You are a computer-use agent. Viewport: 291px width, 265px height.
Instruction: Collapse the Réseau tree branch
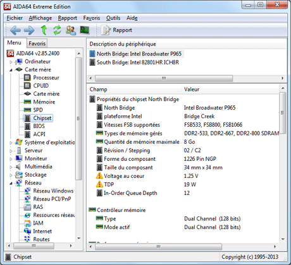coord(11,183)
